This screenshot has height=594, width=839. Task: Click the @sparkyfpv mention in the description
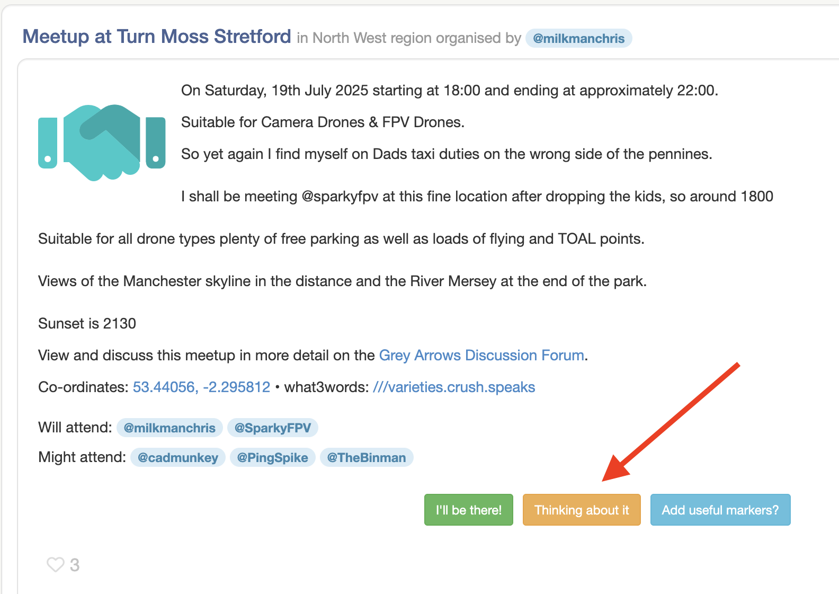[340, 197]
